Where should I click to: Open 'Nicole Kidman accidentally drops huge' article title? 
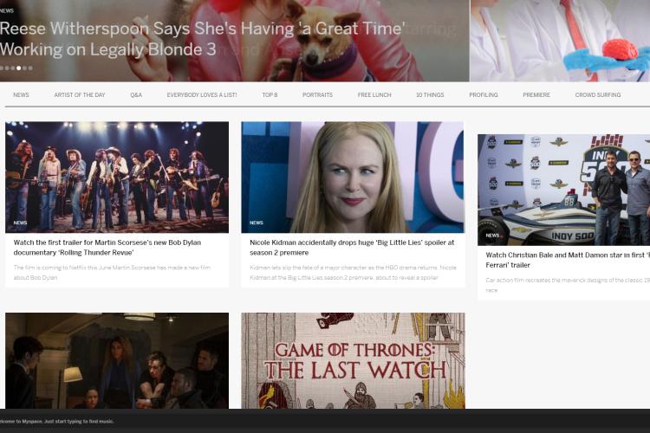352,248
